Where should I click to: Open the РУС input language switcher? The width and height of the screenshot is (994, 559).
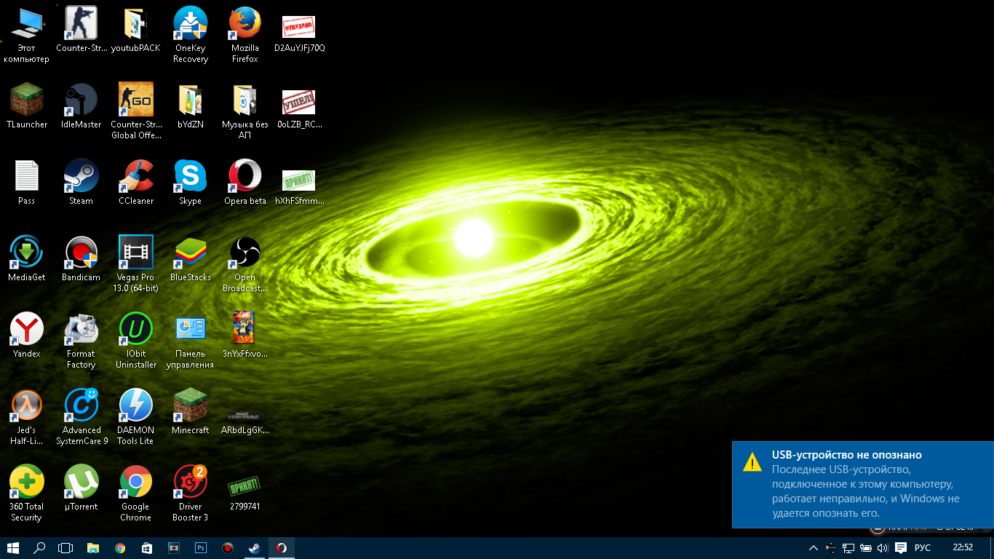click(922, 548)
